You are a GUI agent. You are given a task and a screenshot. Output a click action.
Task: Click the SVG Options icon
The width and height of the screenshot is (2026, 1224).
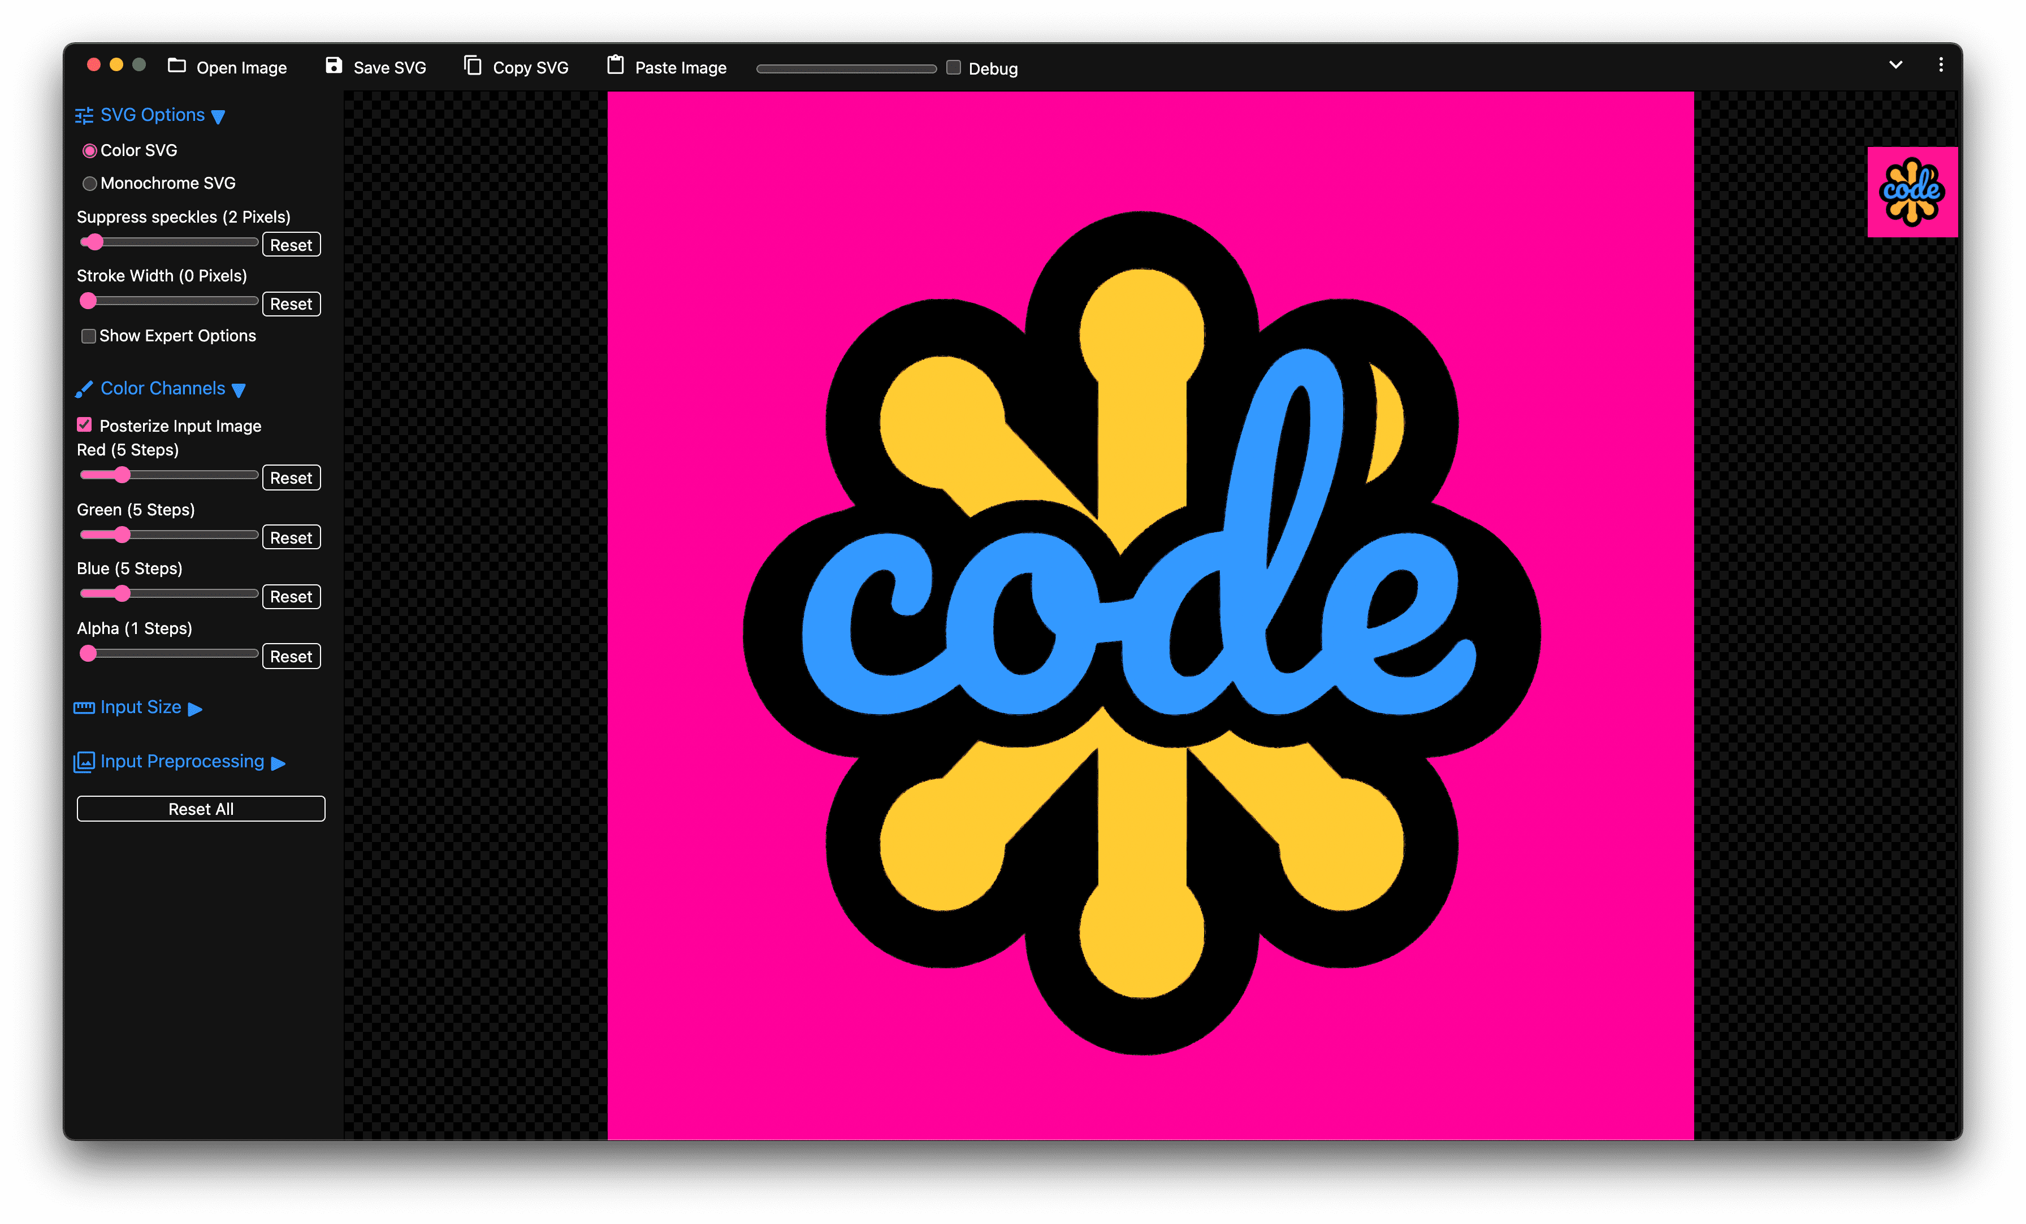[84, 114]
